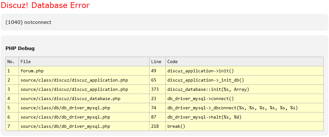The image size is (329, 137).
Task: Click the 'PHP Debug' section title
Action: tap(20, 48)
